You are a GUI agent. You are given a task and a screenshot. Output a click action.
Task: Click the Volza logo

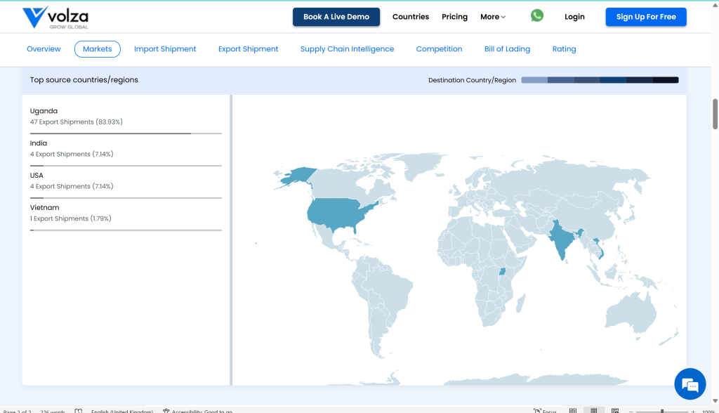point(55,18)
